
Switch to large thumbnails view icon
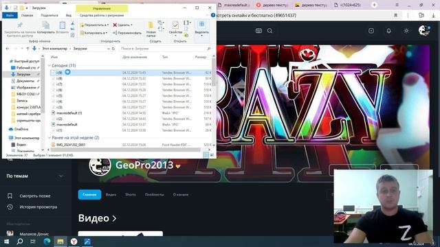(212, 155)
